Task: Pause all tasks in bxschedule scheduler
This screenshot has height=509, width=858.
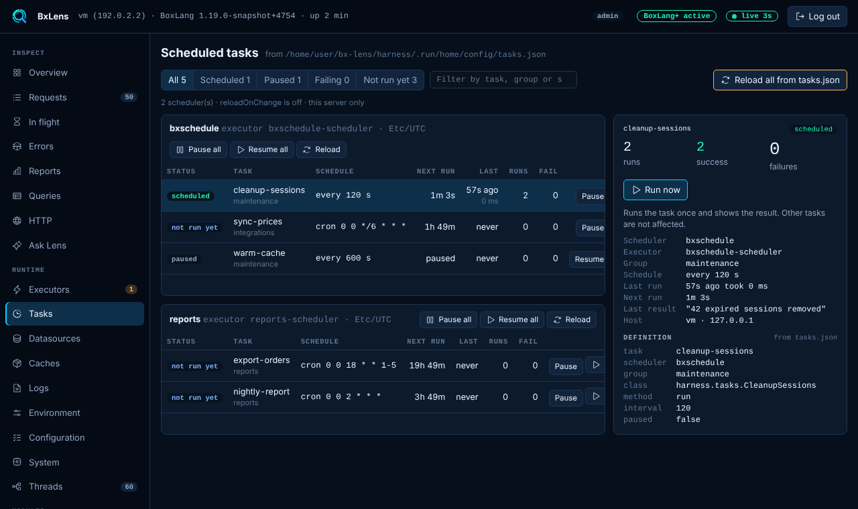Action: (x=198, y=149)
